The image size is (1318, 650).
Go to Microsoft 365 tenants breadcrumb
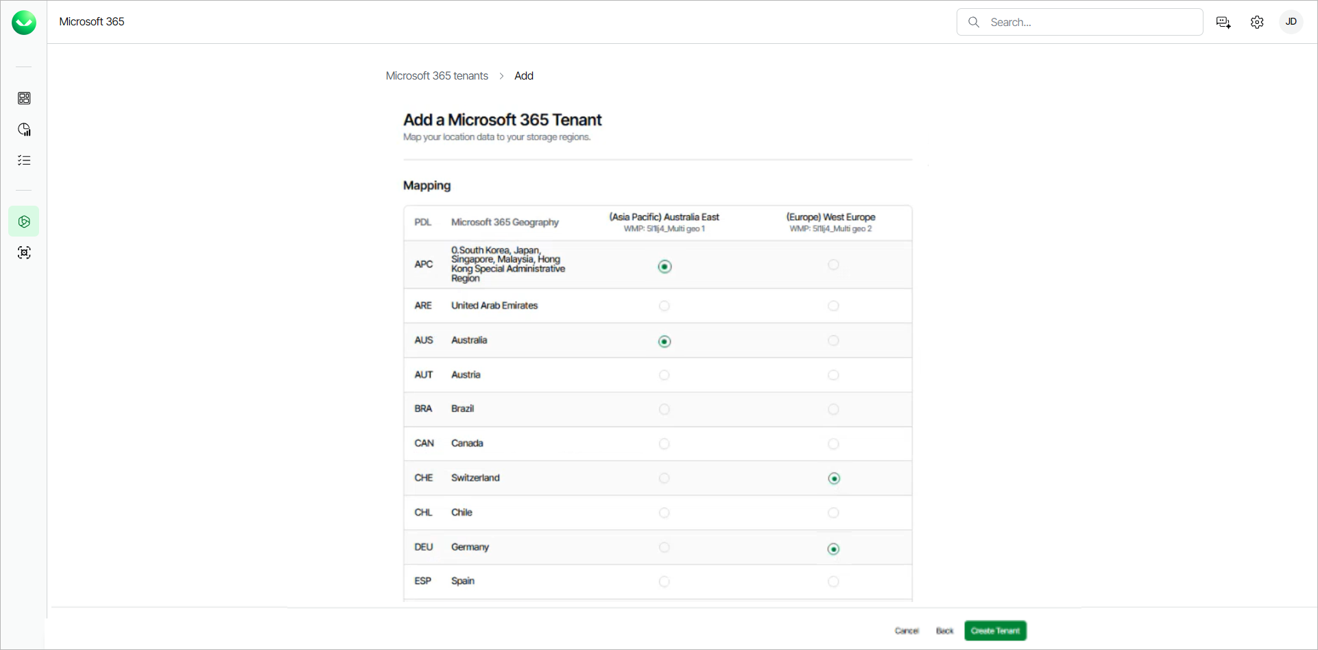(x=437, y=75)
